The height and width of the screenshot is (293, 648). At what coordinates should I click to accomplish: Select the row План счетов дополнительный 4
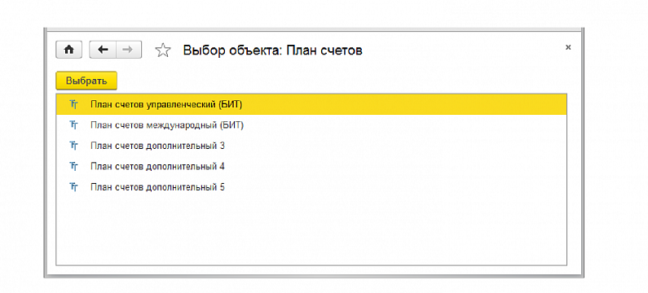pyautogui.click(x=311, y=166)
